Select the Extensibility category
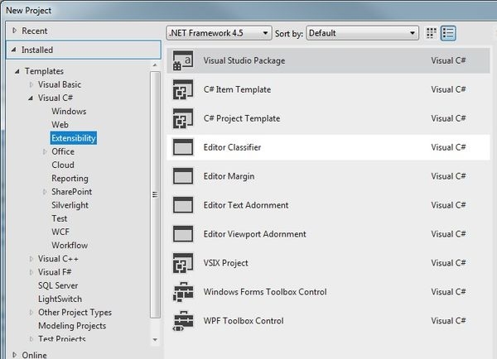 click(74, 138)
